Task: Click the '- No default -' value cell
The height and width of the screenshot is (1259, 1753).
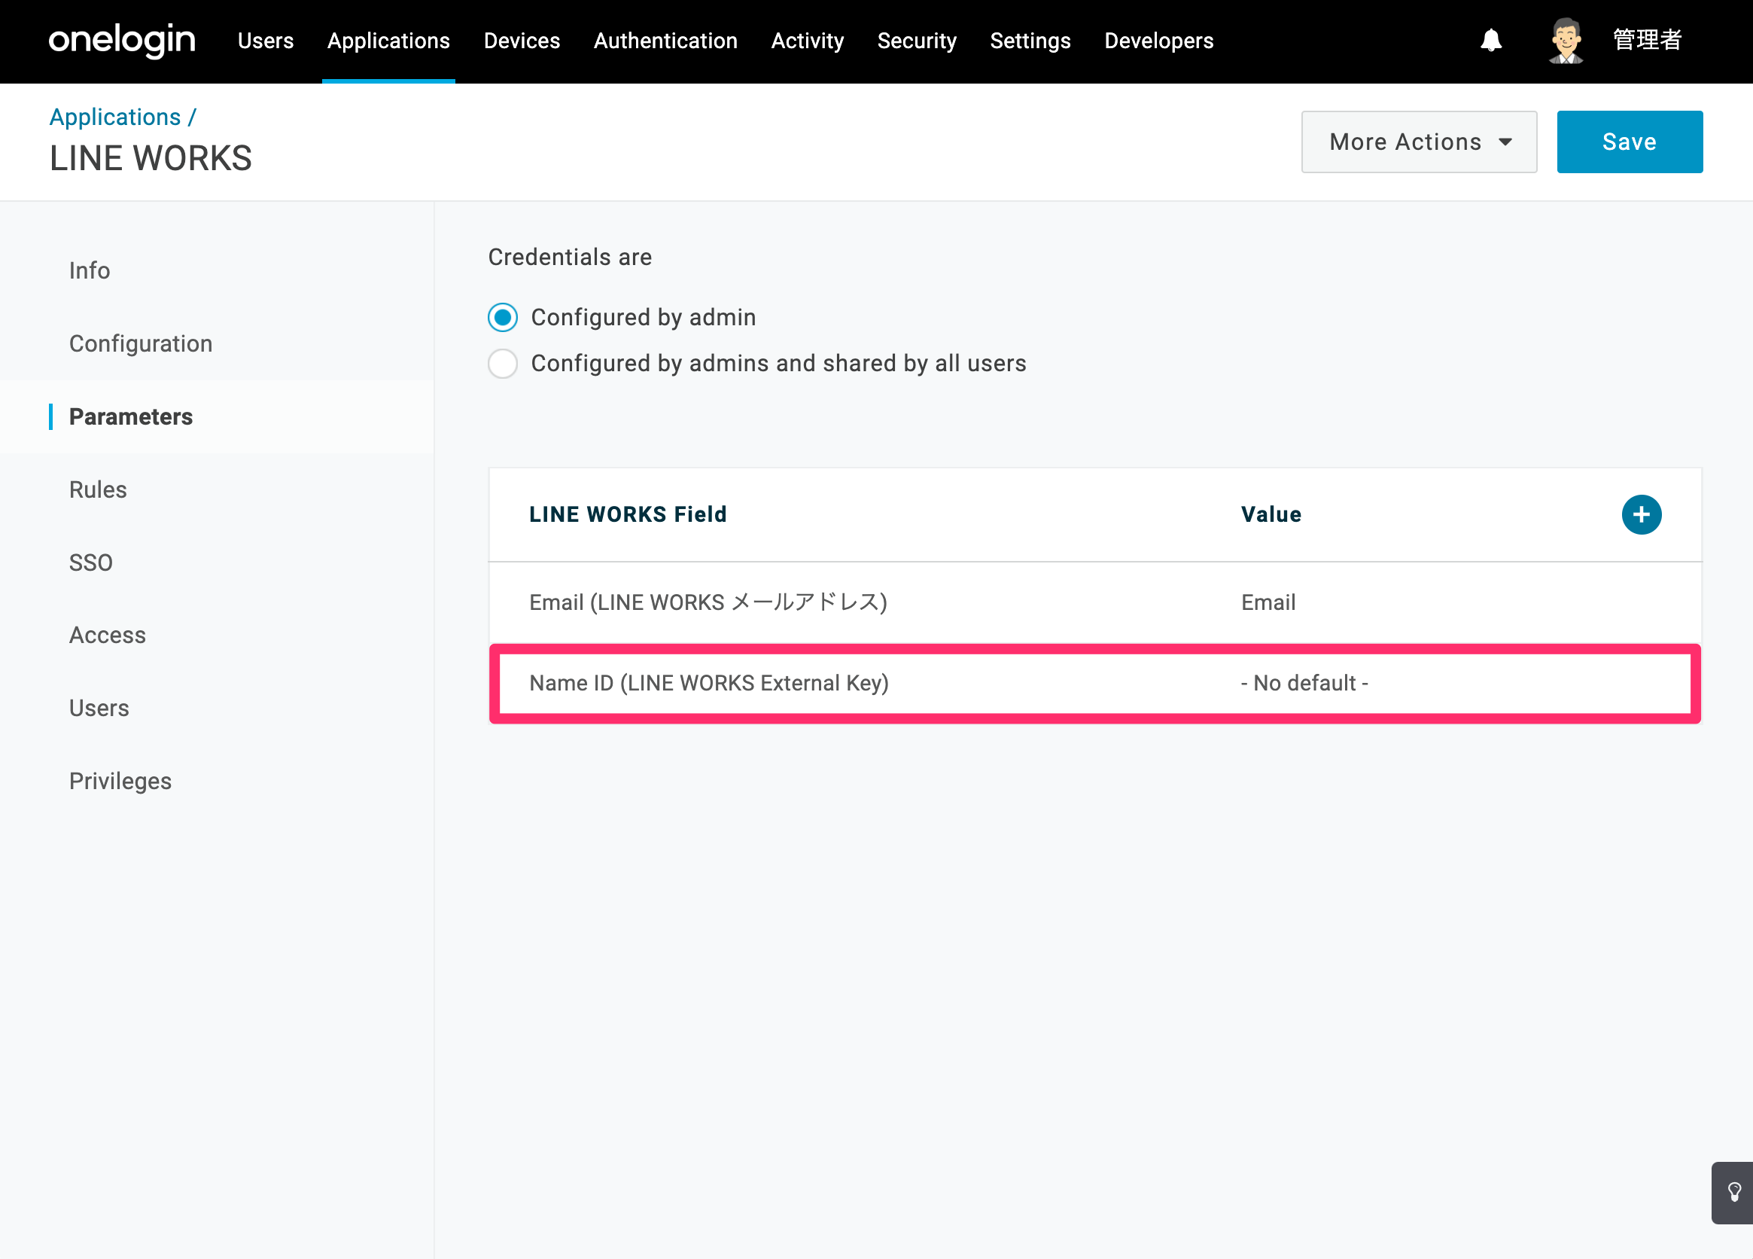Action: tap(1304, 683)
